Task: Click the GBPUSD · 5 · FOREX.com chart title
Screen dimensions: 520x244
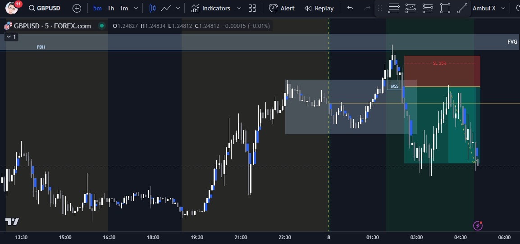Action: [52, 26]
